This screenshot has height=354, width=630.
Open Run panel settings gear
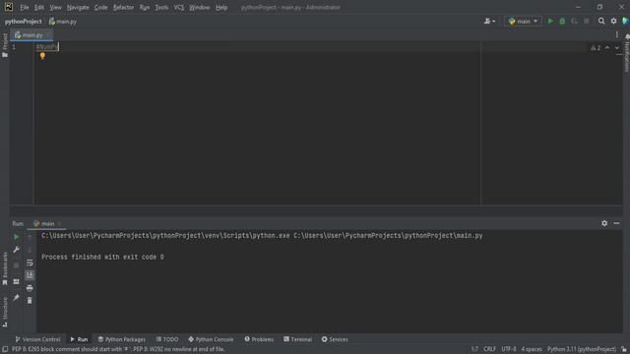tap(604, 223)
